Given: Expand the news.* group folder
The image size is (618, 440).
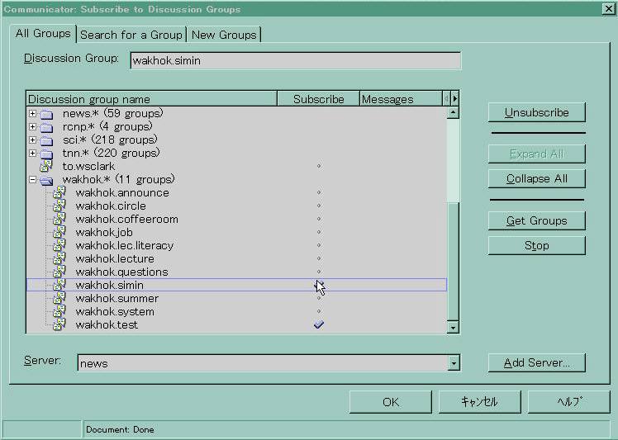Looking at the screenshot, I should (32, 114).
